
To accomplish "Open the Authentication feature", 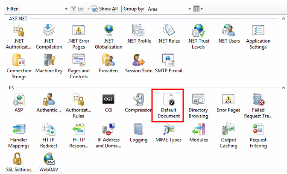I will tap(49, 103).
